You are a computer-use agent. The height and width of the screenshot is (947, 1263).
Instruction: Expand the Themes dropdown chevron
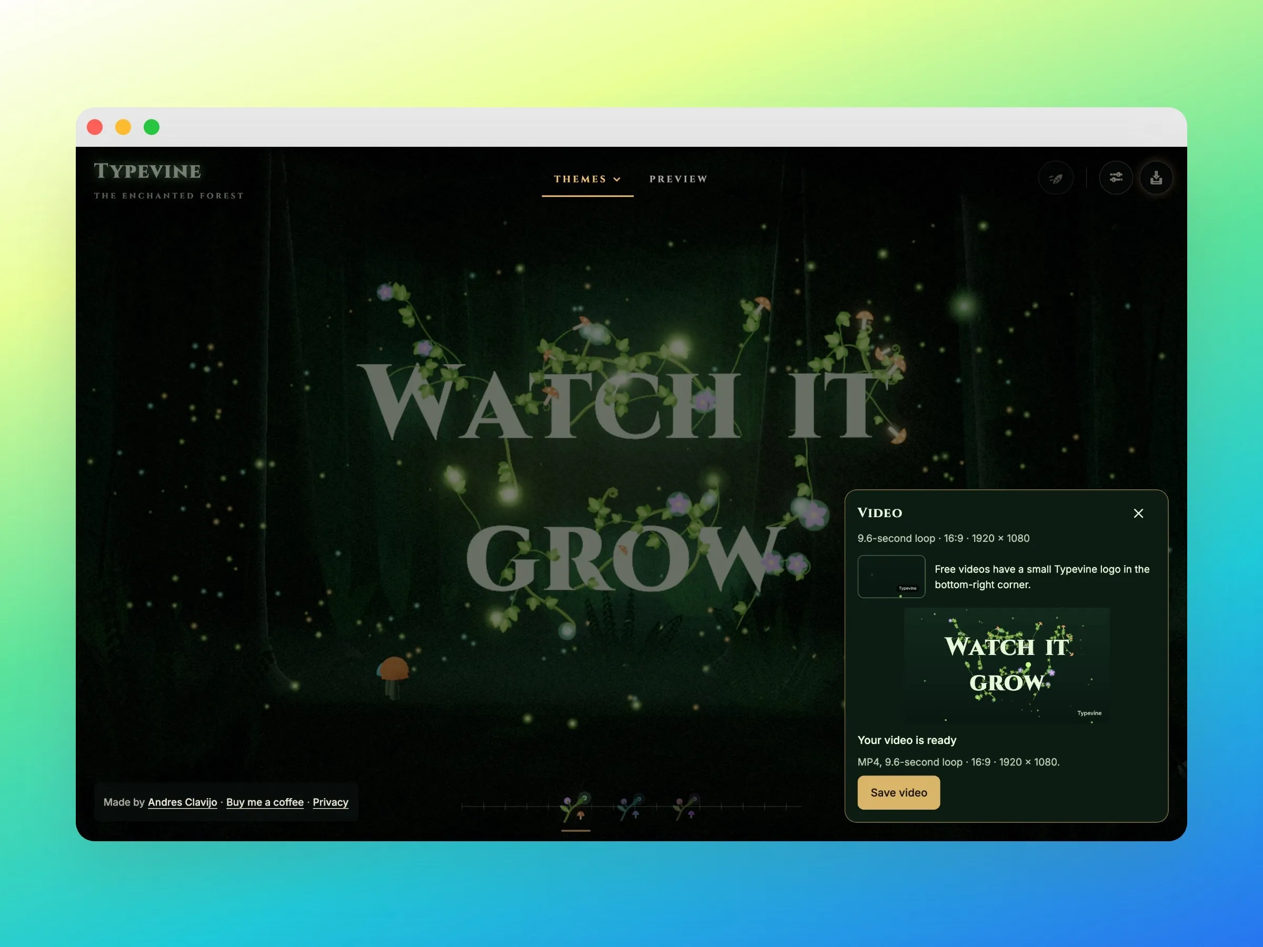(x=617, y=179)
